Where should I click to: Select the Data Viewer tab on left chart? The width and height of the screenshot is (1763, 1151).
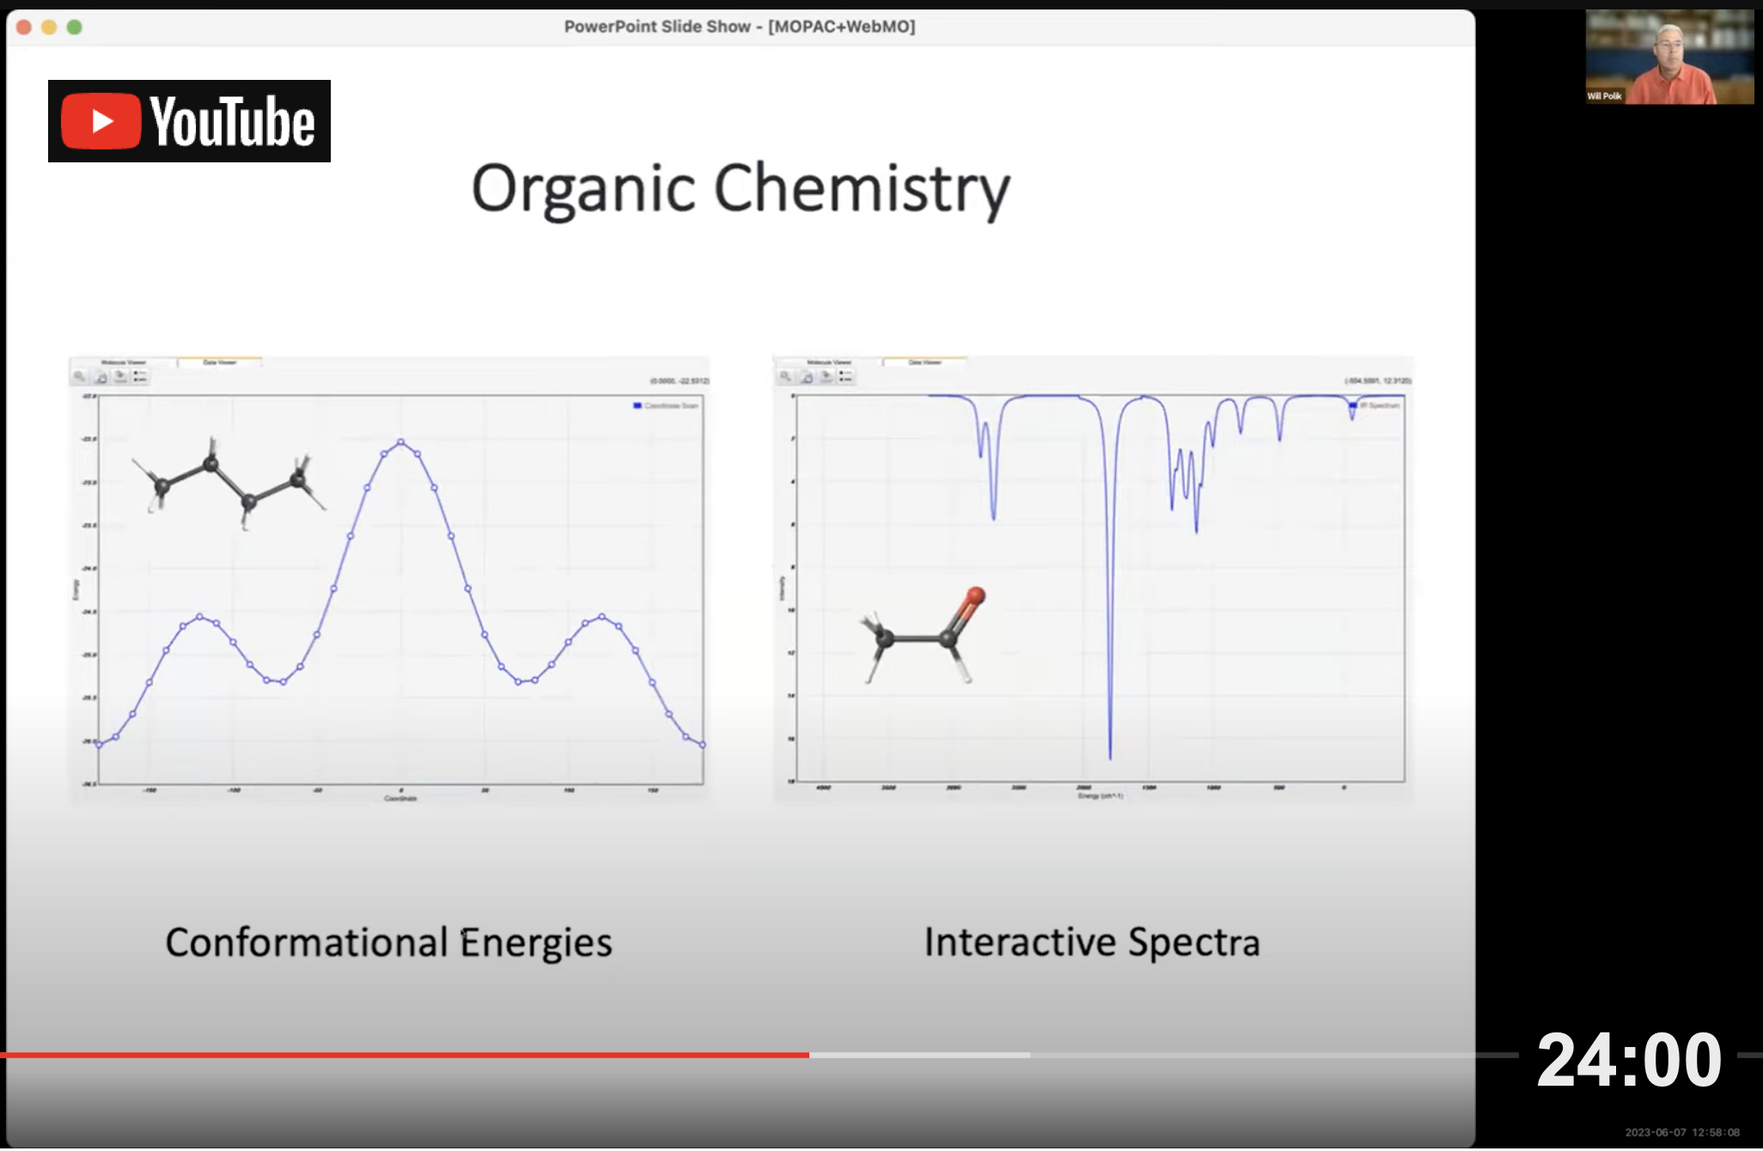pos(219,362)
